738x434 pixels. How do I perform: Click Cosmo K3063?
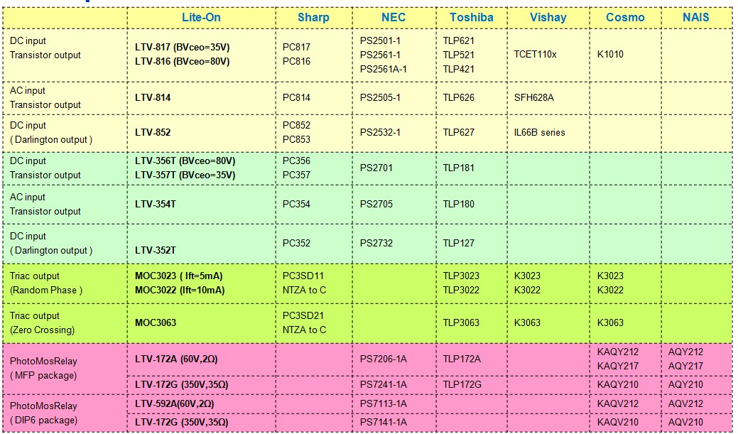click(x=610, y=322)
